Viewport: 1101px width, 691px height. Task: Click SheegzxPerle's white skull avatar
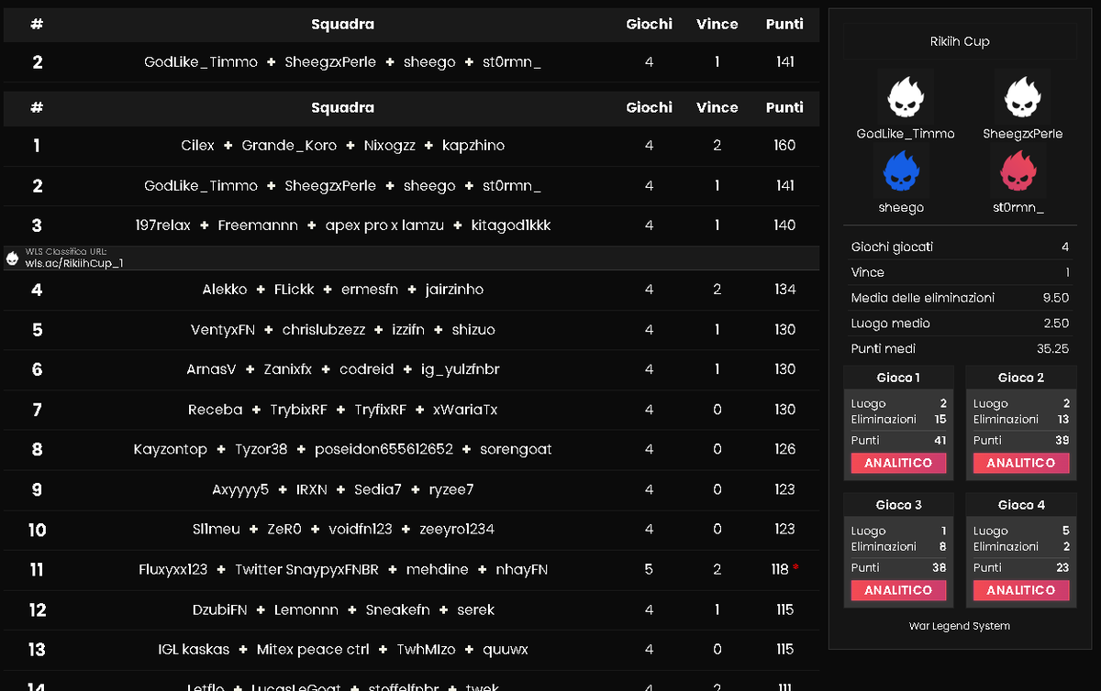pyautogui.click(x=1023, y=96)
